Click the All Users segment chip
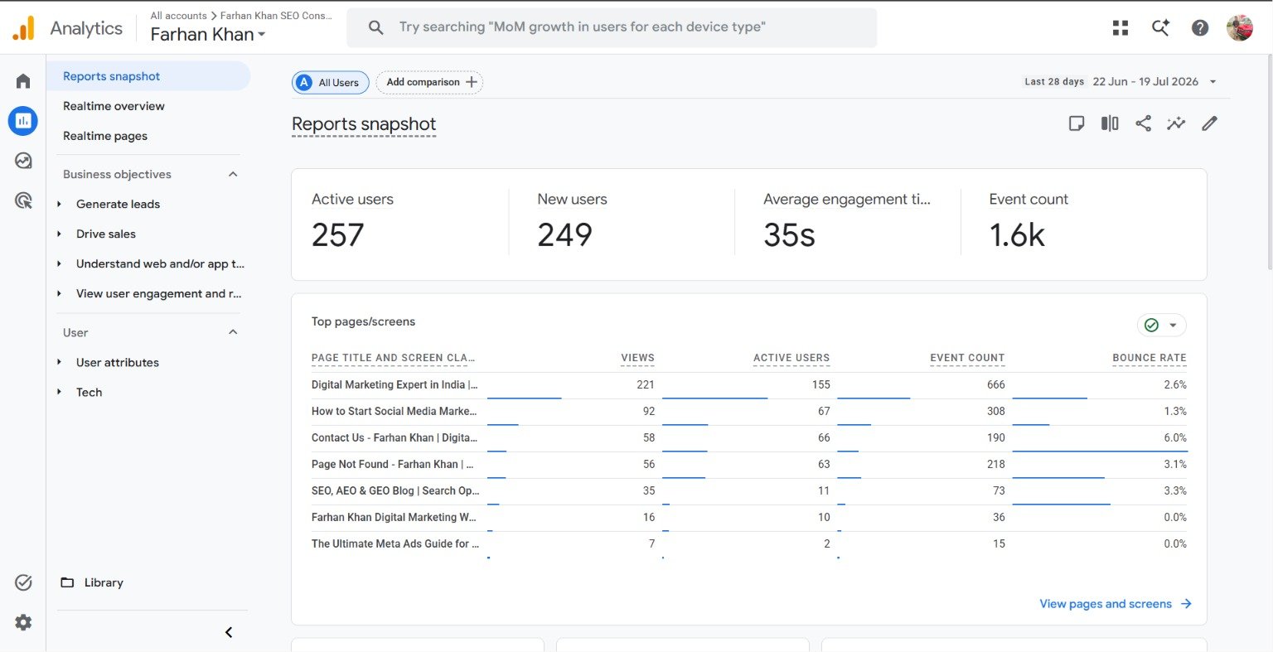This screenshot has height=652, width=1273. click(330, 83)
